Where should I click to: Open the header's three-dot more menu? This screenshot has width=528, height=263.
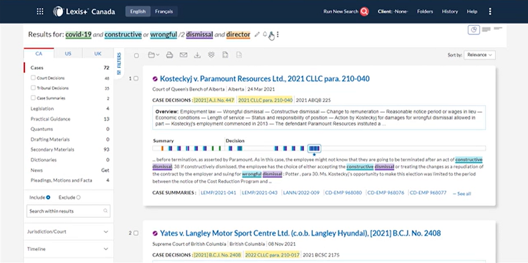[490, 11]
